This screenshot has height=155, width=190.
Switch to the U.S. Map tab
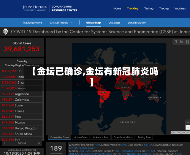click(114, 23)
